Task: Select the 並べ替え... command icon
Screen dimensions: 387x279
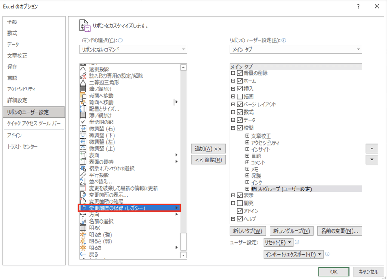Action: coord(83,182)
